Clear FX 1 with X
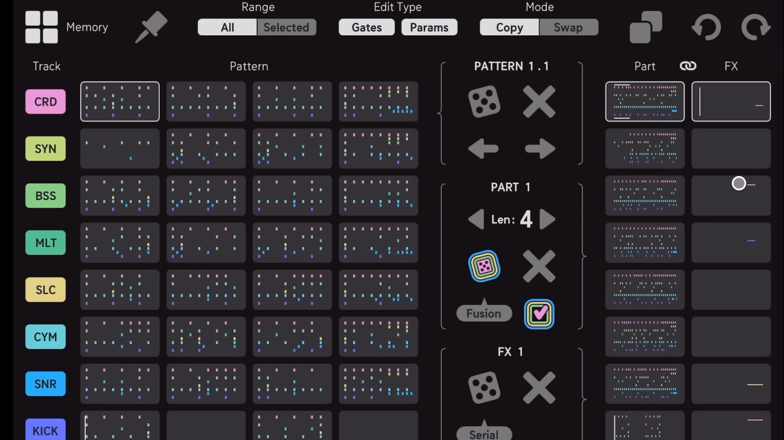The height and width of the screenshot is (440, 784). point(539,387)
